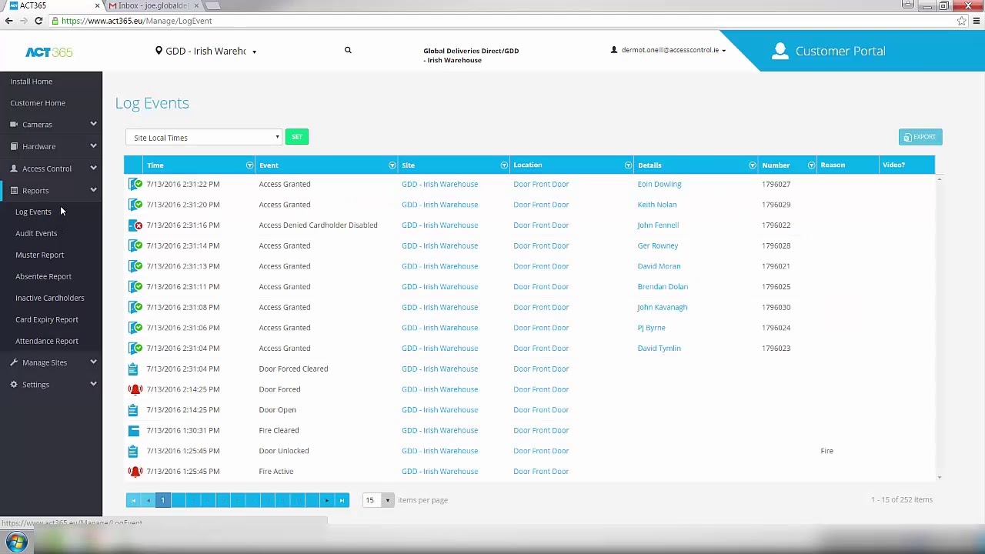Click the access denied icon for John Fennell
The image size is (985, 554).
[135, 225]
